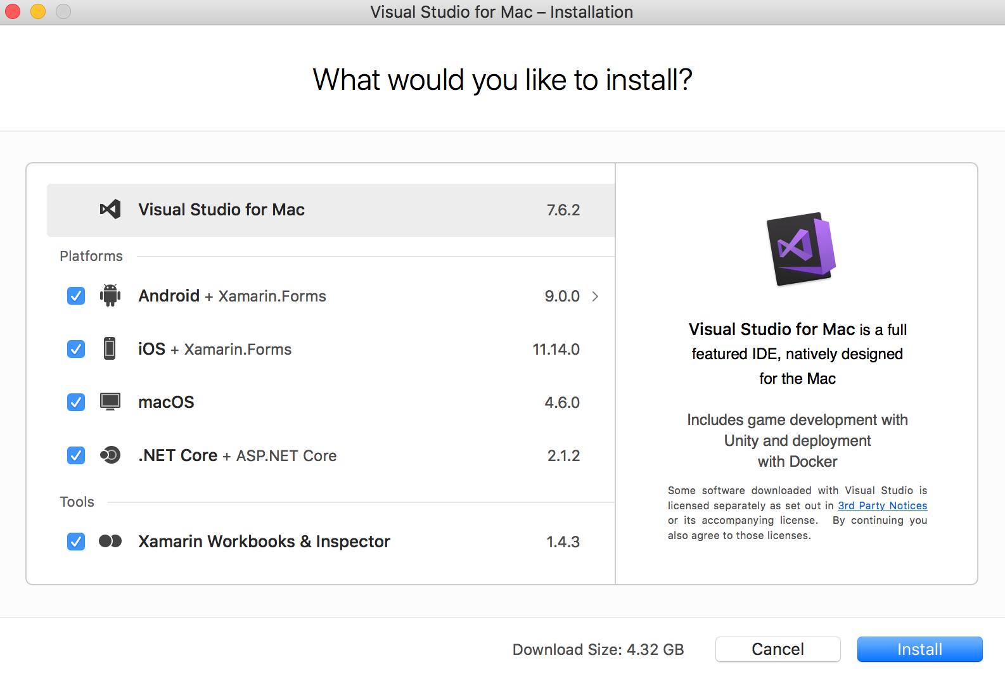Click the Tools section heading
Viewport: 1005px width, 679px height.
point(77,502)
